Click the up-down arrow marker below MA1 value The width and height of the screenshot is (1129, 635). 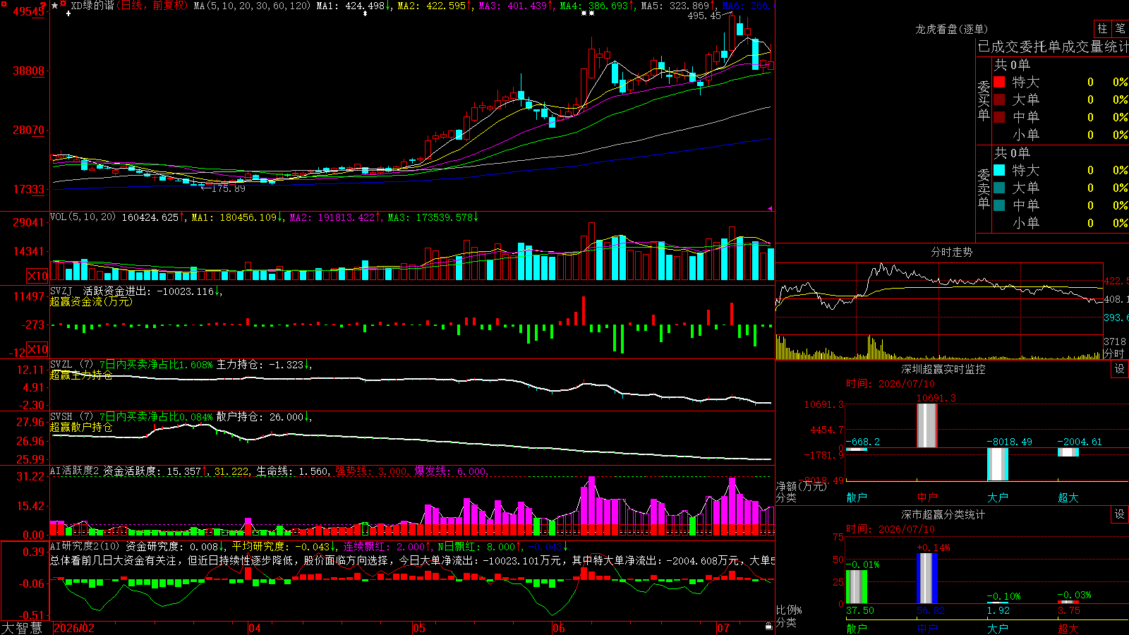[x=364, y=13]
